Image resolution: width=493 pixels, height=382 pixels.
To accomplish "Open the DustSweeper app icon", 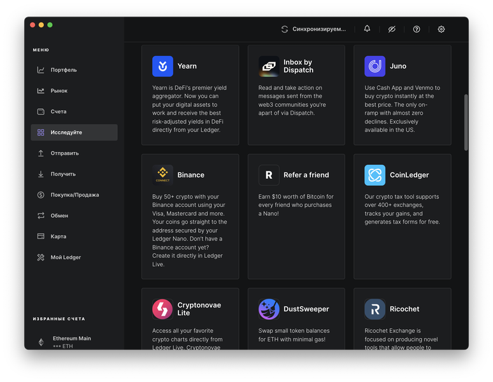I will tap(269, 309).
